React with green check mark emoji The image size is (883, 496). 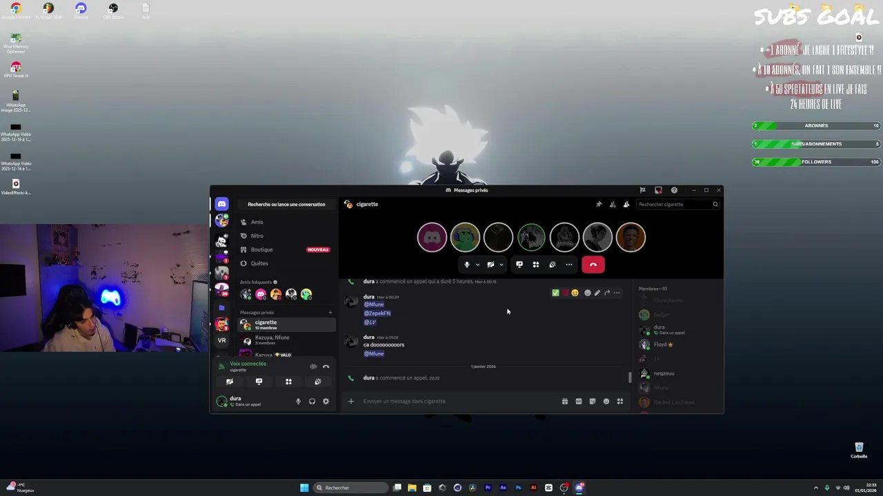[555, 293]
